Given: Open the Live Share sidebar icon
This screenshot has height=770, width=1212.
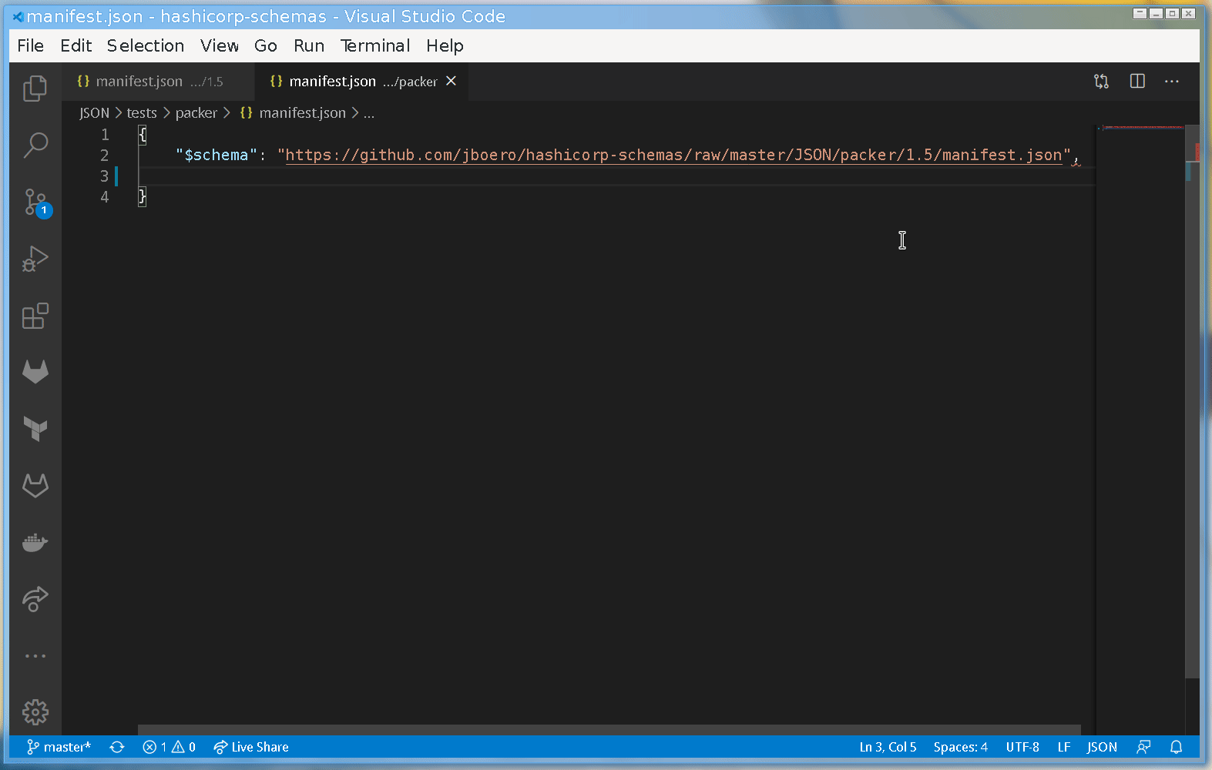Looking at the screenshot, I should tap(35, 599).
